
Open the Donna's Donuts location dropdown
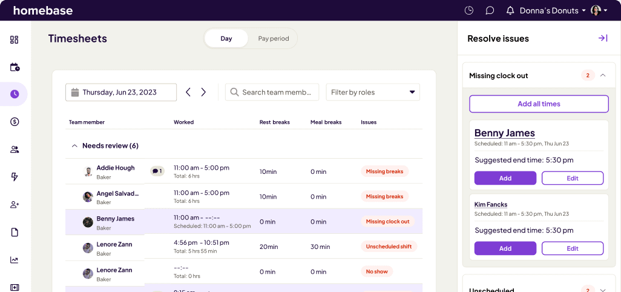click(x=553, y=11)
